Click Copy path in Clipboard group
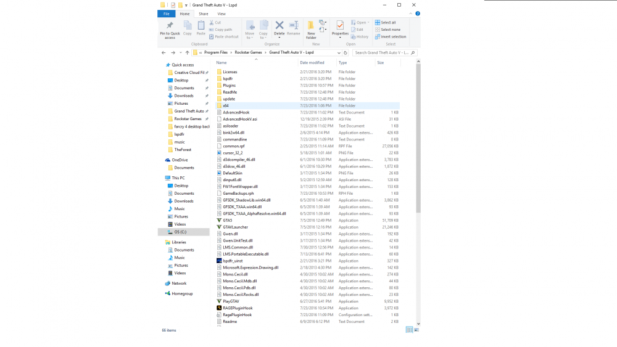This screenshot has height=347, width=617. coord(220,30)
